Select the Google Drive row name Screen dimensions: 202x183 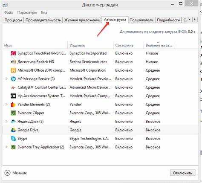click(x=28, y=130)
